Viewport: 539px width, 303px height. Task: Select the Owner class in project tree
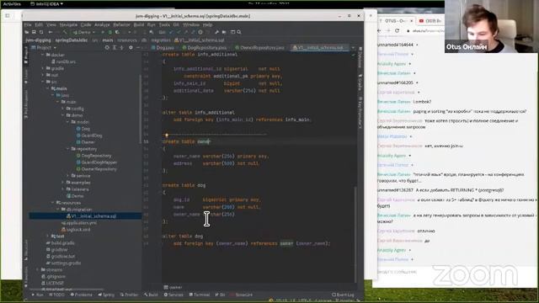[86, 142]
